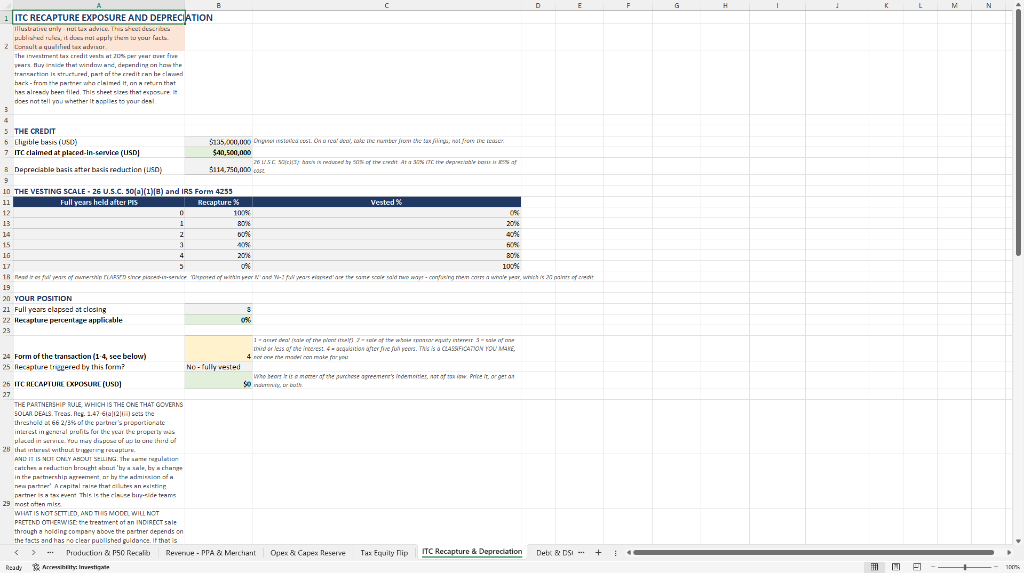Click 'Recapture %' table header
Image resolution: width=1024 pixels, height=573 pixels.
pos(219,202)
